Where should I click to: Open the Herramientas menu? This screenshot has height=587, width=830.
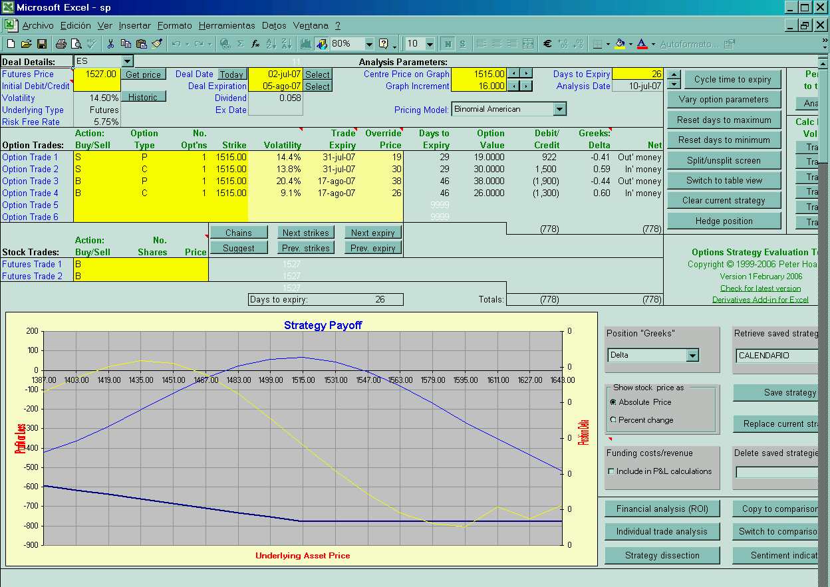pyautogui.click(x=227, y=25)
